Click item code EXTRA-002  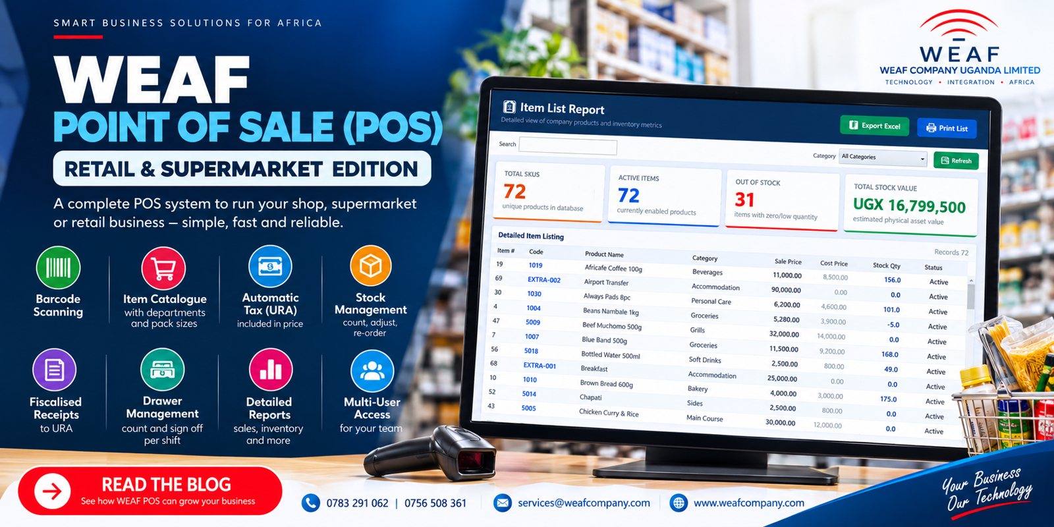(544, 280)
